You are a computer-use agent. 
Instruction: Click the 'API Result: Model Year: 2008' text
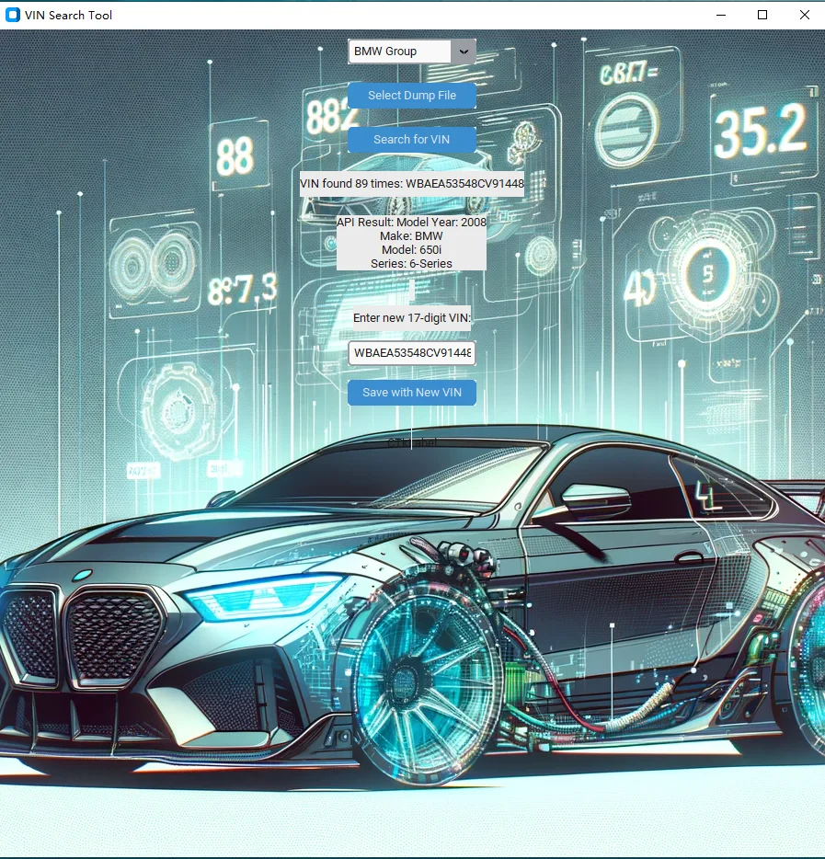[411, 222]
